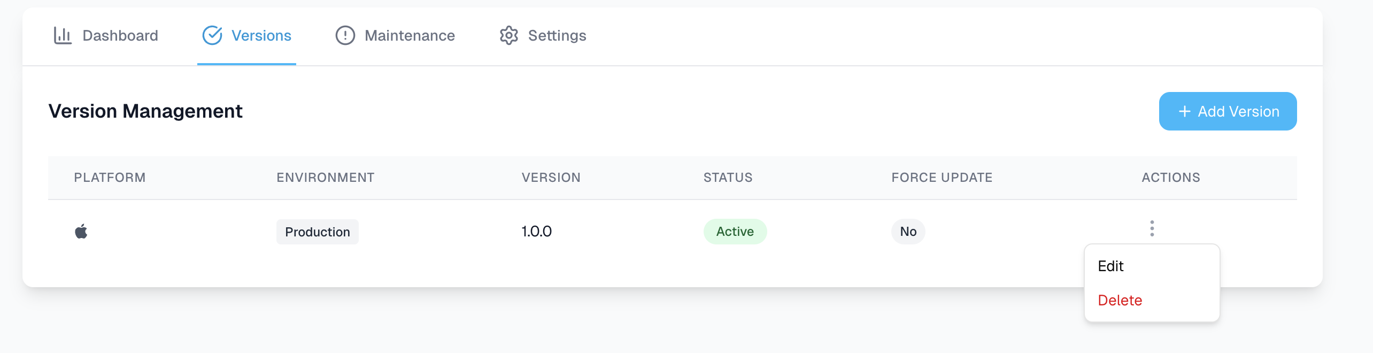
Task: Select the Versions tab label
Action: (261, 36)
